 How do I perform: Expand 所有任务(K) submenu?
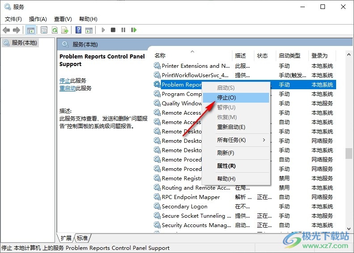236,140
